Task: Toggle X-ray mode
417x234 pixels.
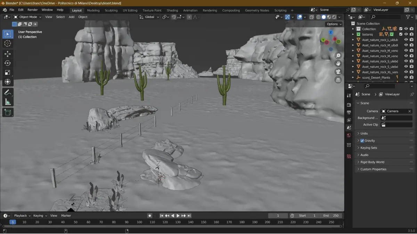Action: pos(311,17)
